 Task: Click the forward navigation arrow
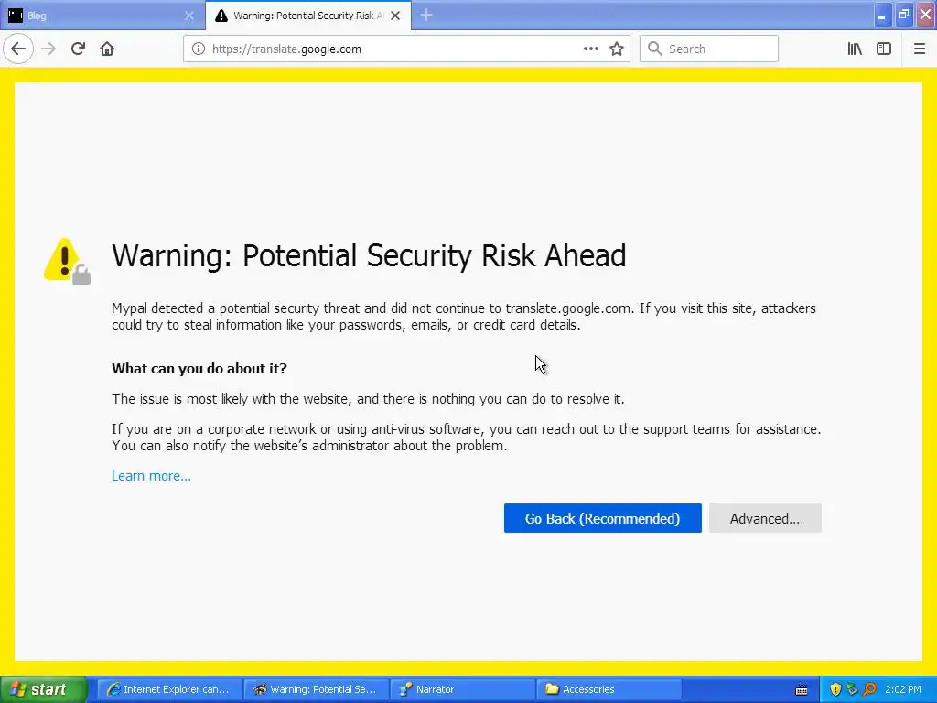coord(48,49)
